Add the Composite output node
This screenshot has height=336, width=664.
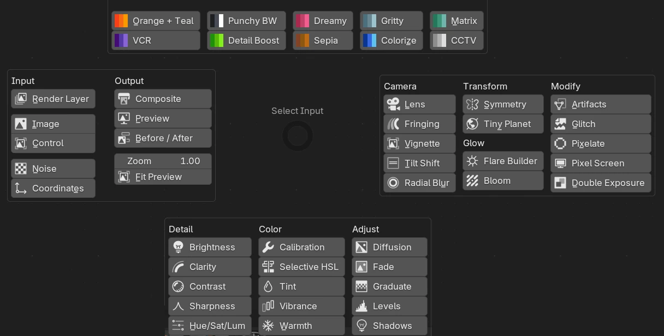click(x=163, y=99)
